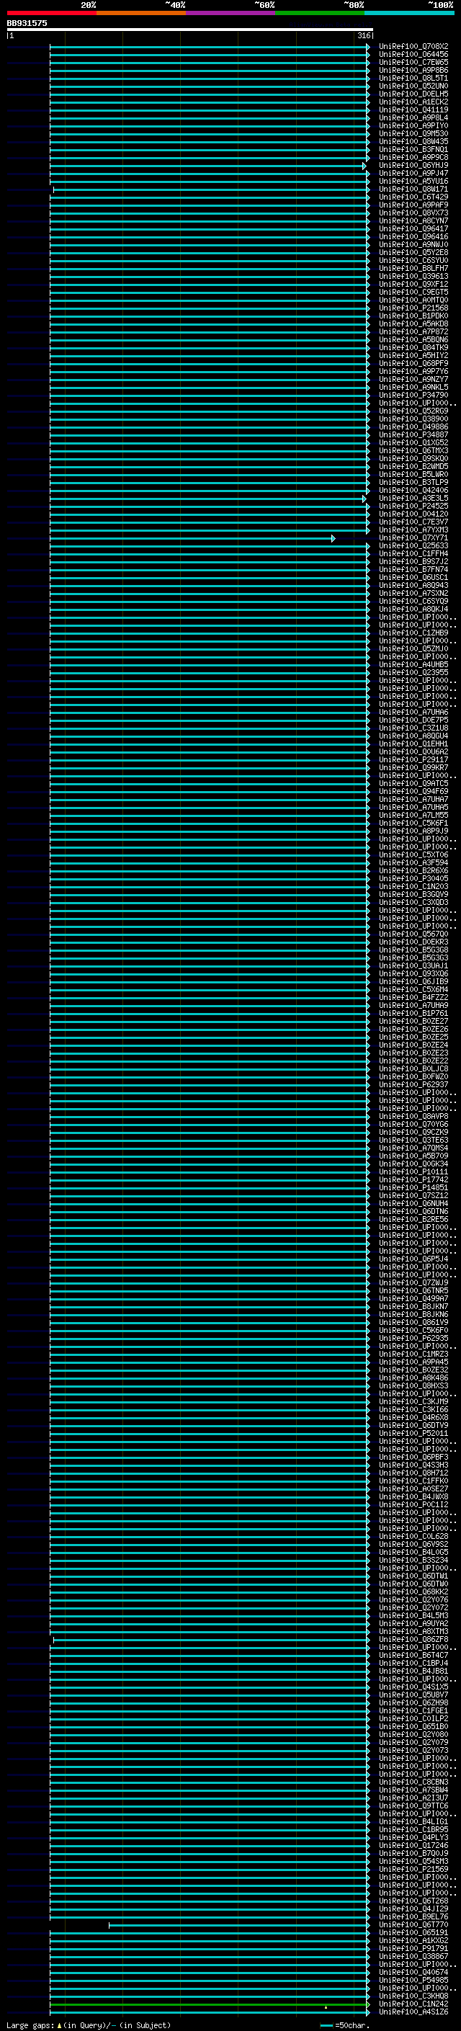
Task: Click the end position label 316
Action: pos(363,35)
